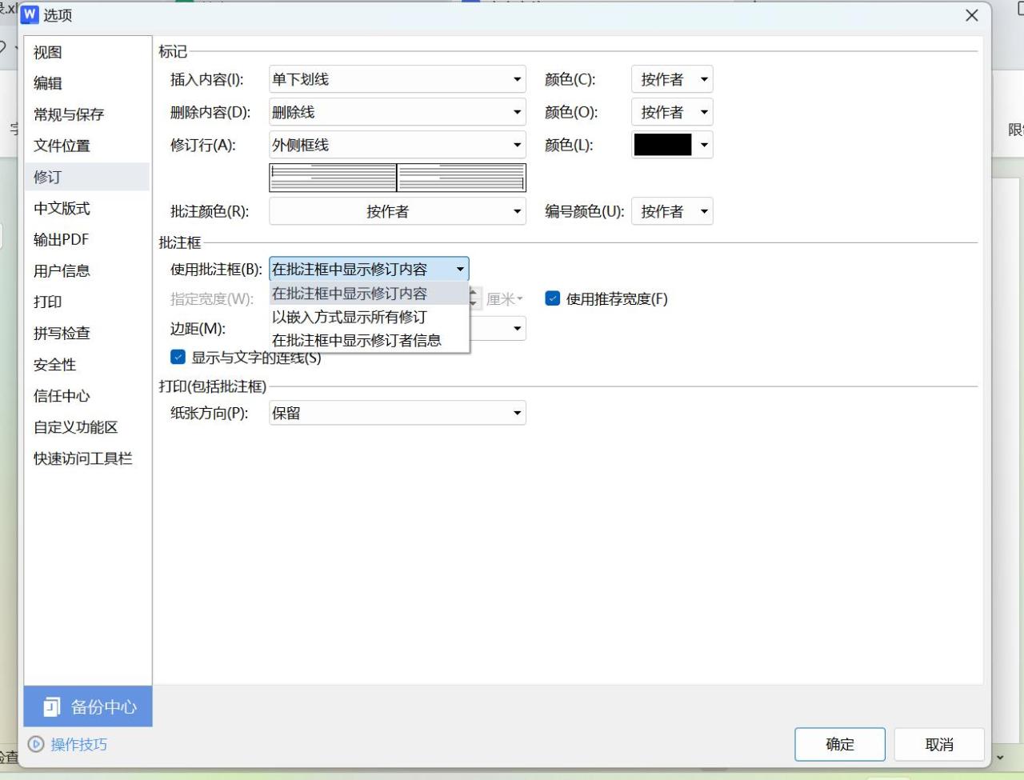Screen dimensions: 1024x780
Task: Click the 确定 button
Action: coord(839,744)
